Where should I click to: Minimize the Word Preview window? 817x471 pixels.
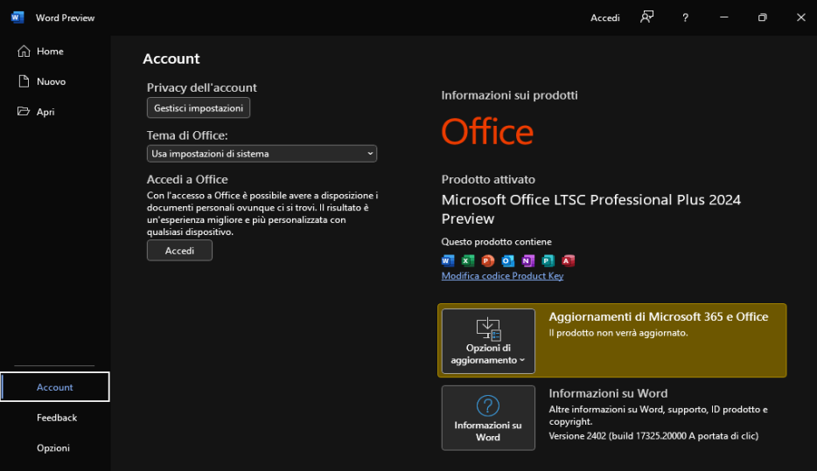click(723, 17)
